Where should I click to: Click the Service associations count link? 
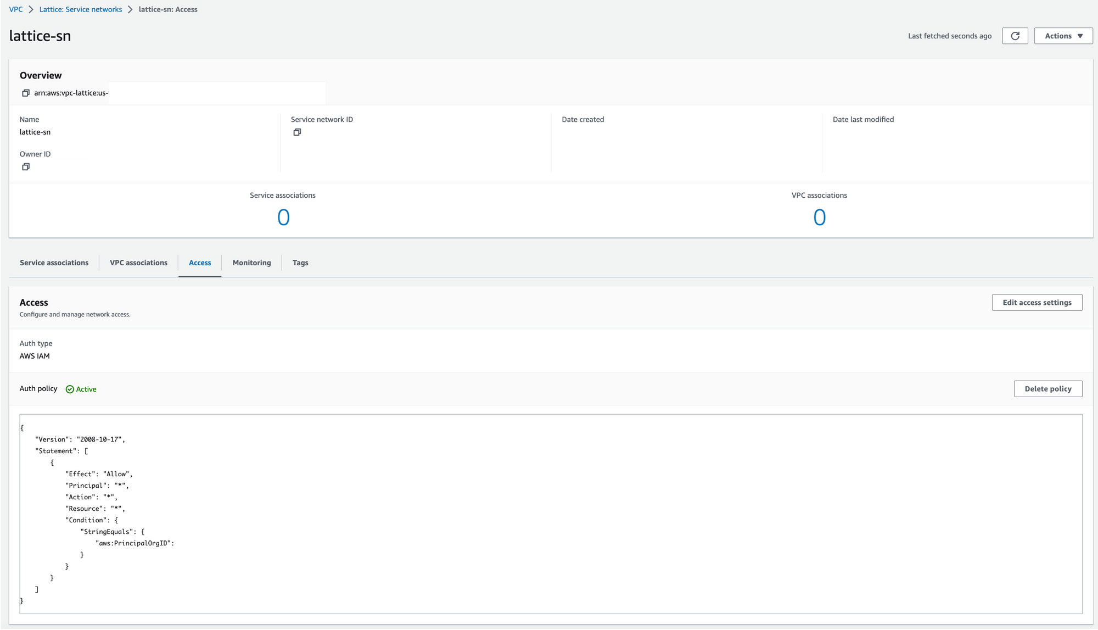coord(283,217)
